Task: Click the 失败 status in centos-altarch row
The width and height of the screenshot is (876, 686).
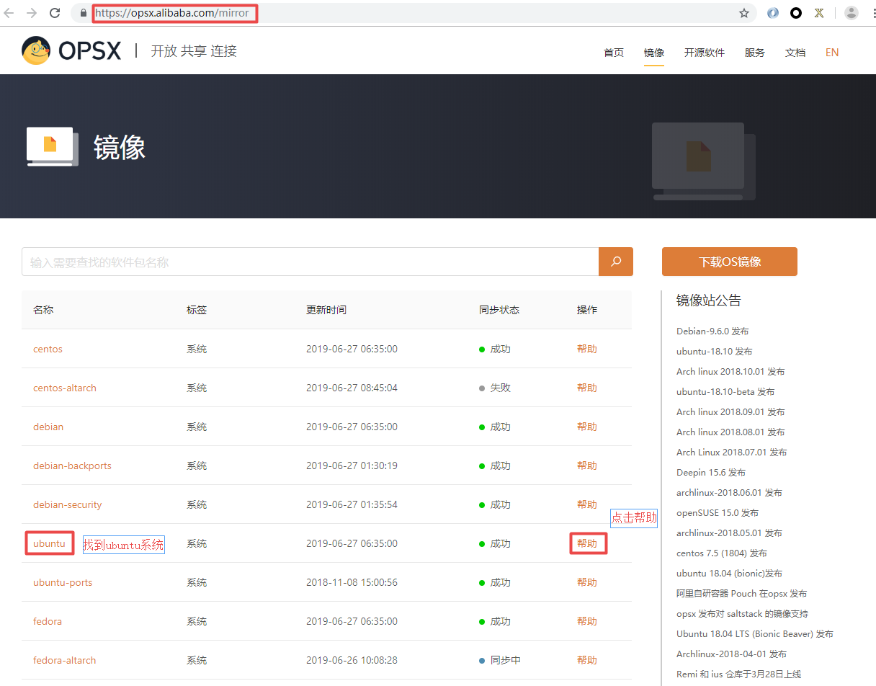Action: [501, 388]
